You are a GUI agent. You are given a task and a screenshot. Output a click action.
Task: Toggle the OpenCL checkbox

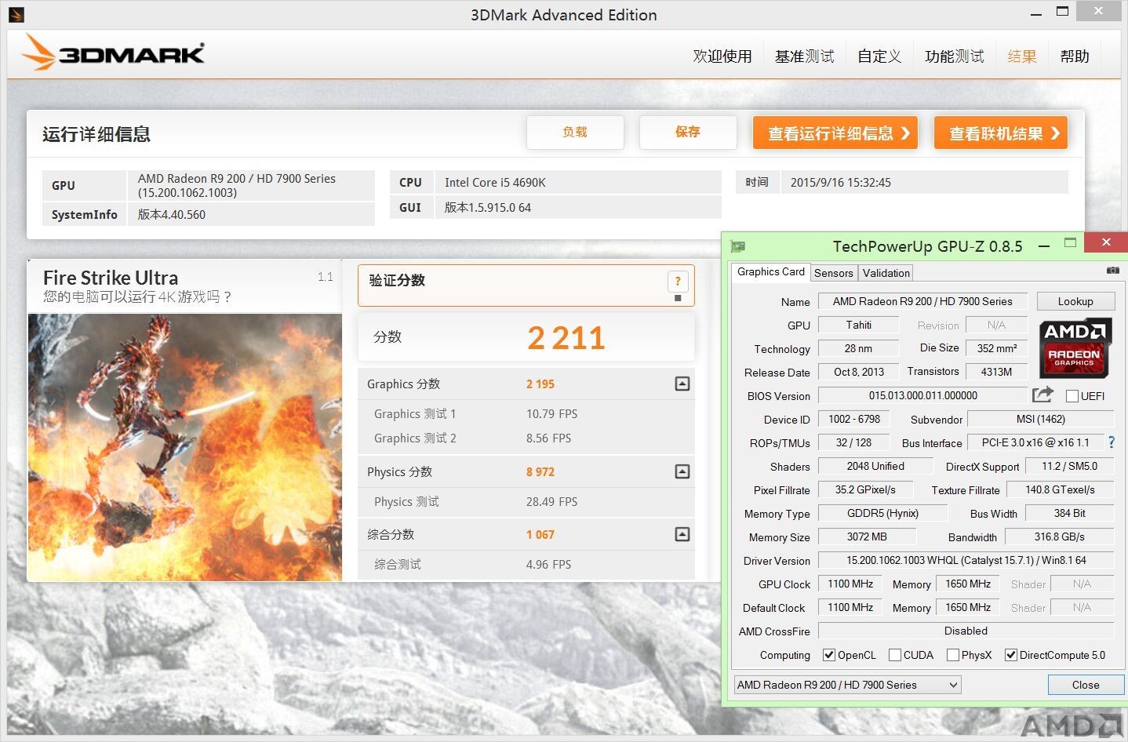(x=829, y=655)
